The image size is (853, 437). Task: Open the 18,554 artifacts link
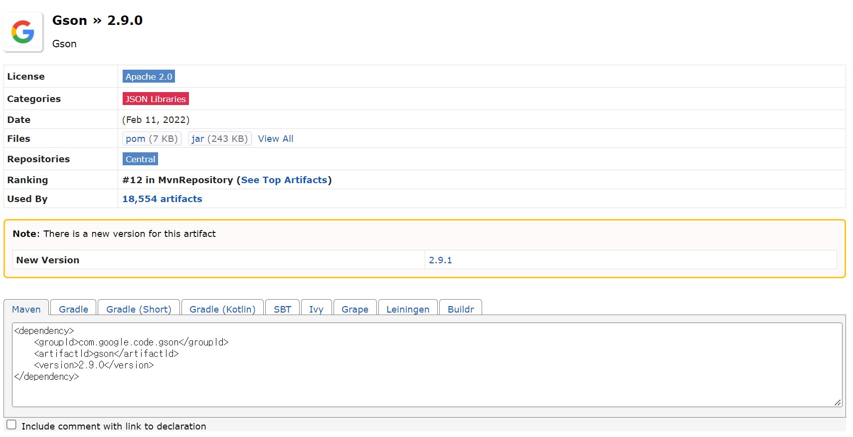click(162, 199)
